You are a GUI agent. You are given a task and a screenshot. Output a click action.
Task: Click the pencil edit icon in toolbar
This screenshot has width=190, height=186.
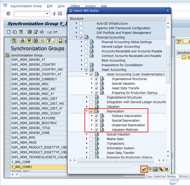tap(36, 32)
